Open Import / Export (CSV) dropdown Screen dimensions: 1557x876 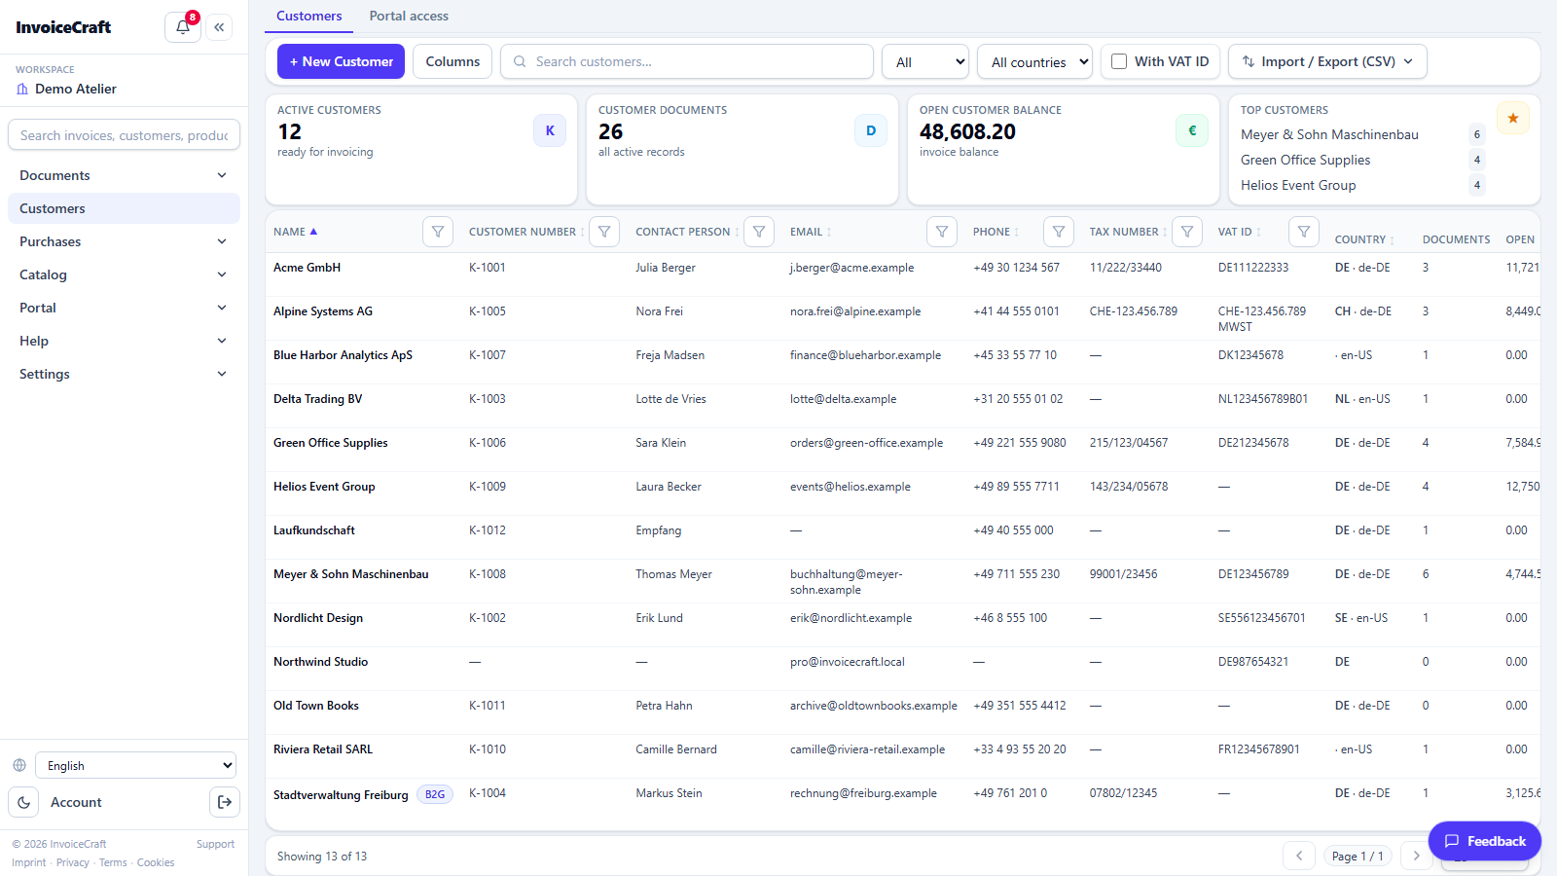[1327, 61]
